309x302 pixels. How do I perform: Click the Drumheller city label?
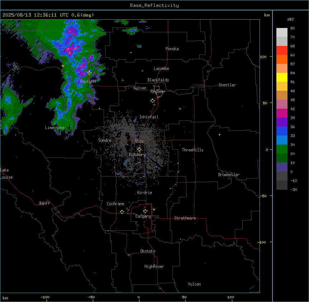pyautogui.click(x=229, y=175)
